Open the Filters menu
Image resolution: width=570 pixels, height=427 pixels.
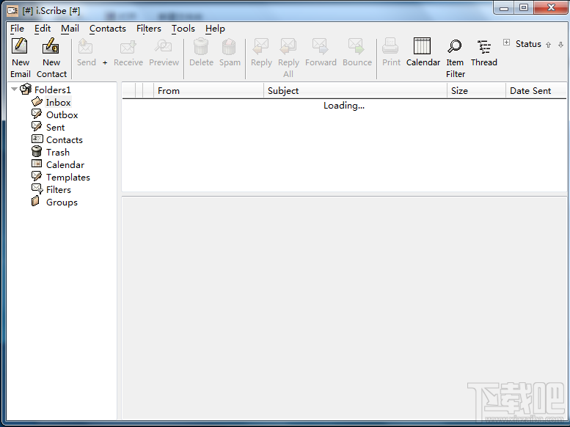[x=149, y=29]
